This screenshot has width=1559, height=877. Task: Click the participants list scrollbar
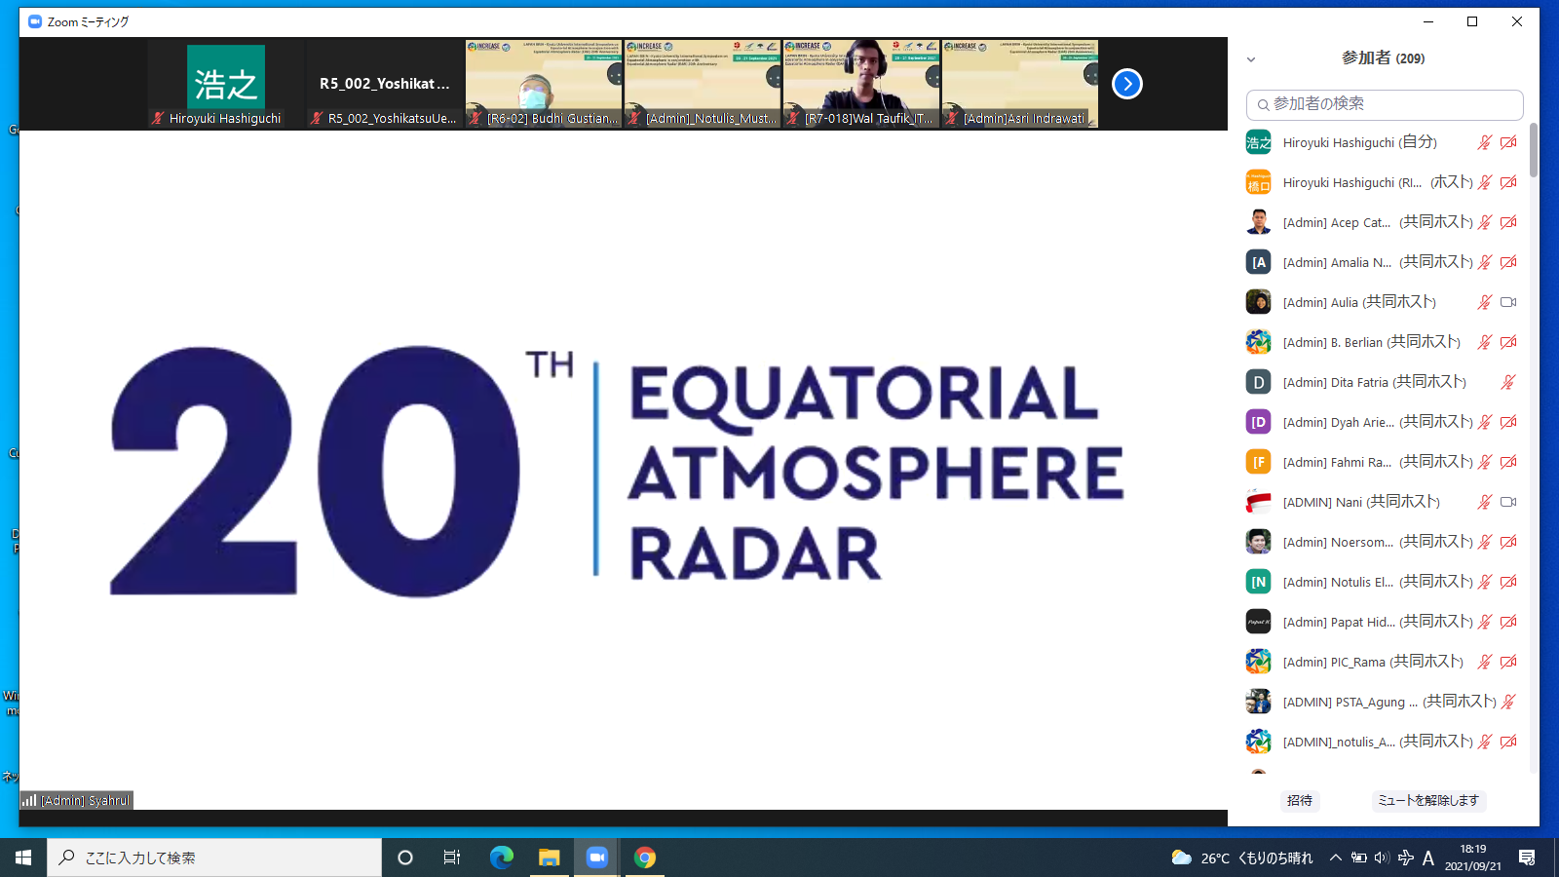[1533, 150]
